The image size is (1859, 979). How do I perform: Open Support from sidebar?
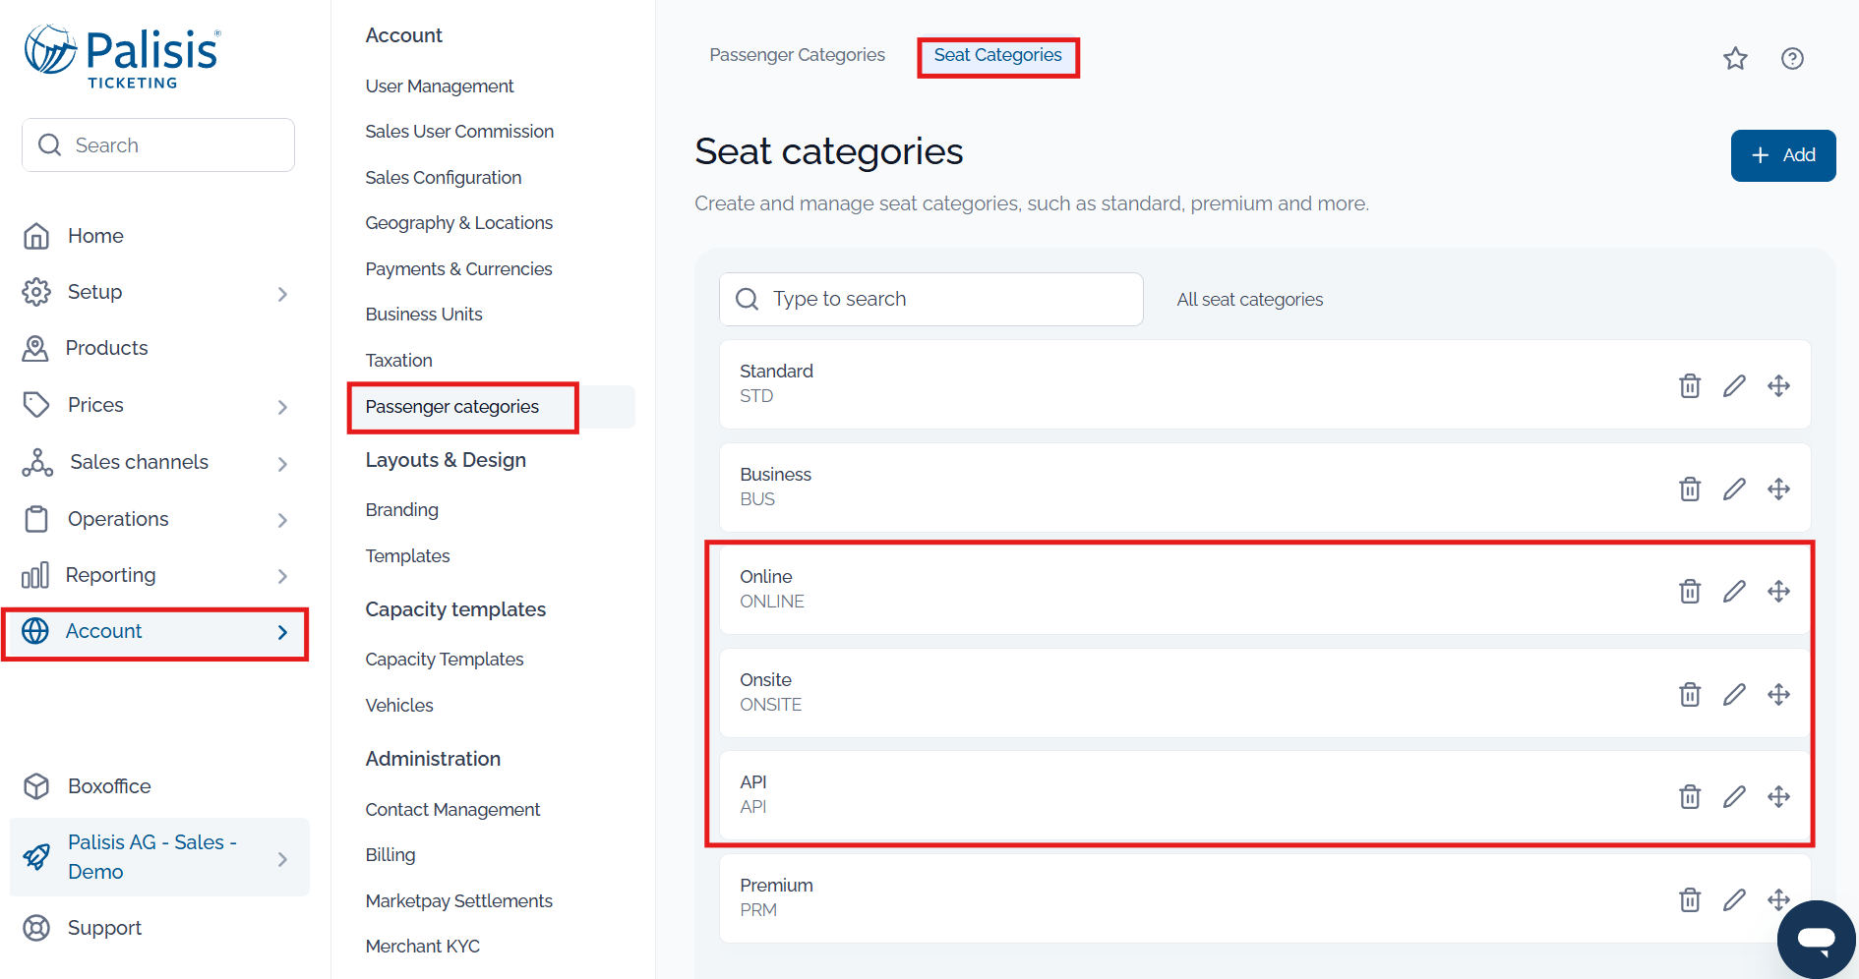point(104,928)
